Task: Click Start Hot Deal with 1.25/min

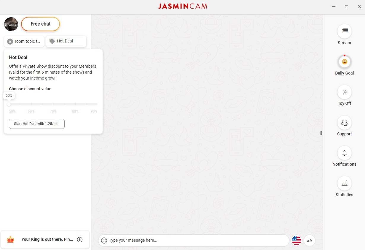Action: tap(37, 124)
